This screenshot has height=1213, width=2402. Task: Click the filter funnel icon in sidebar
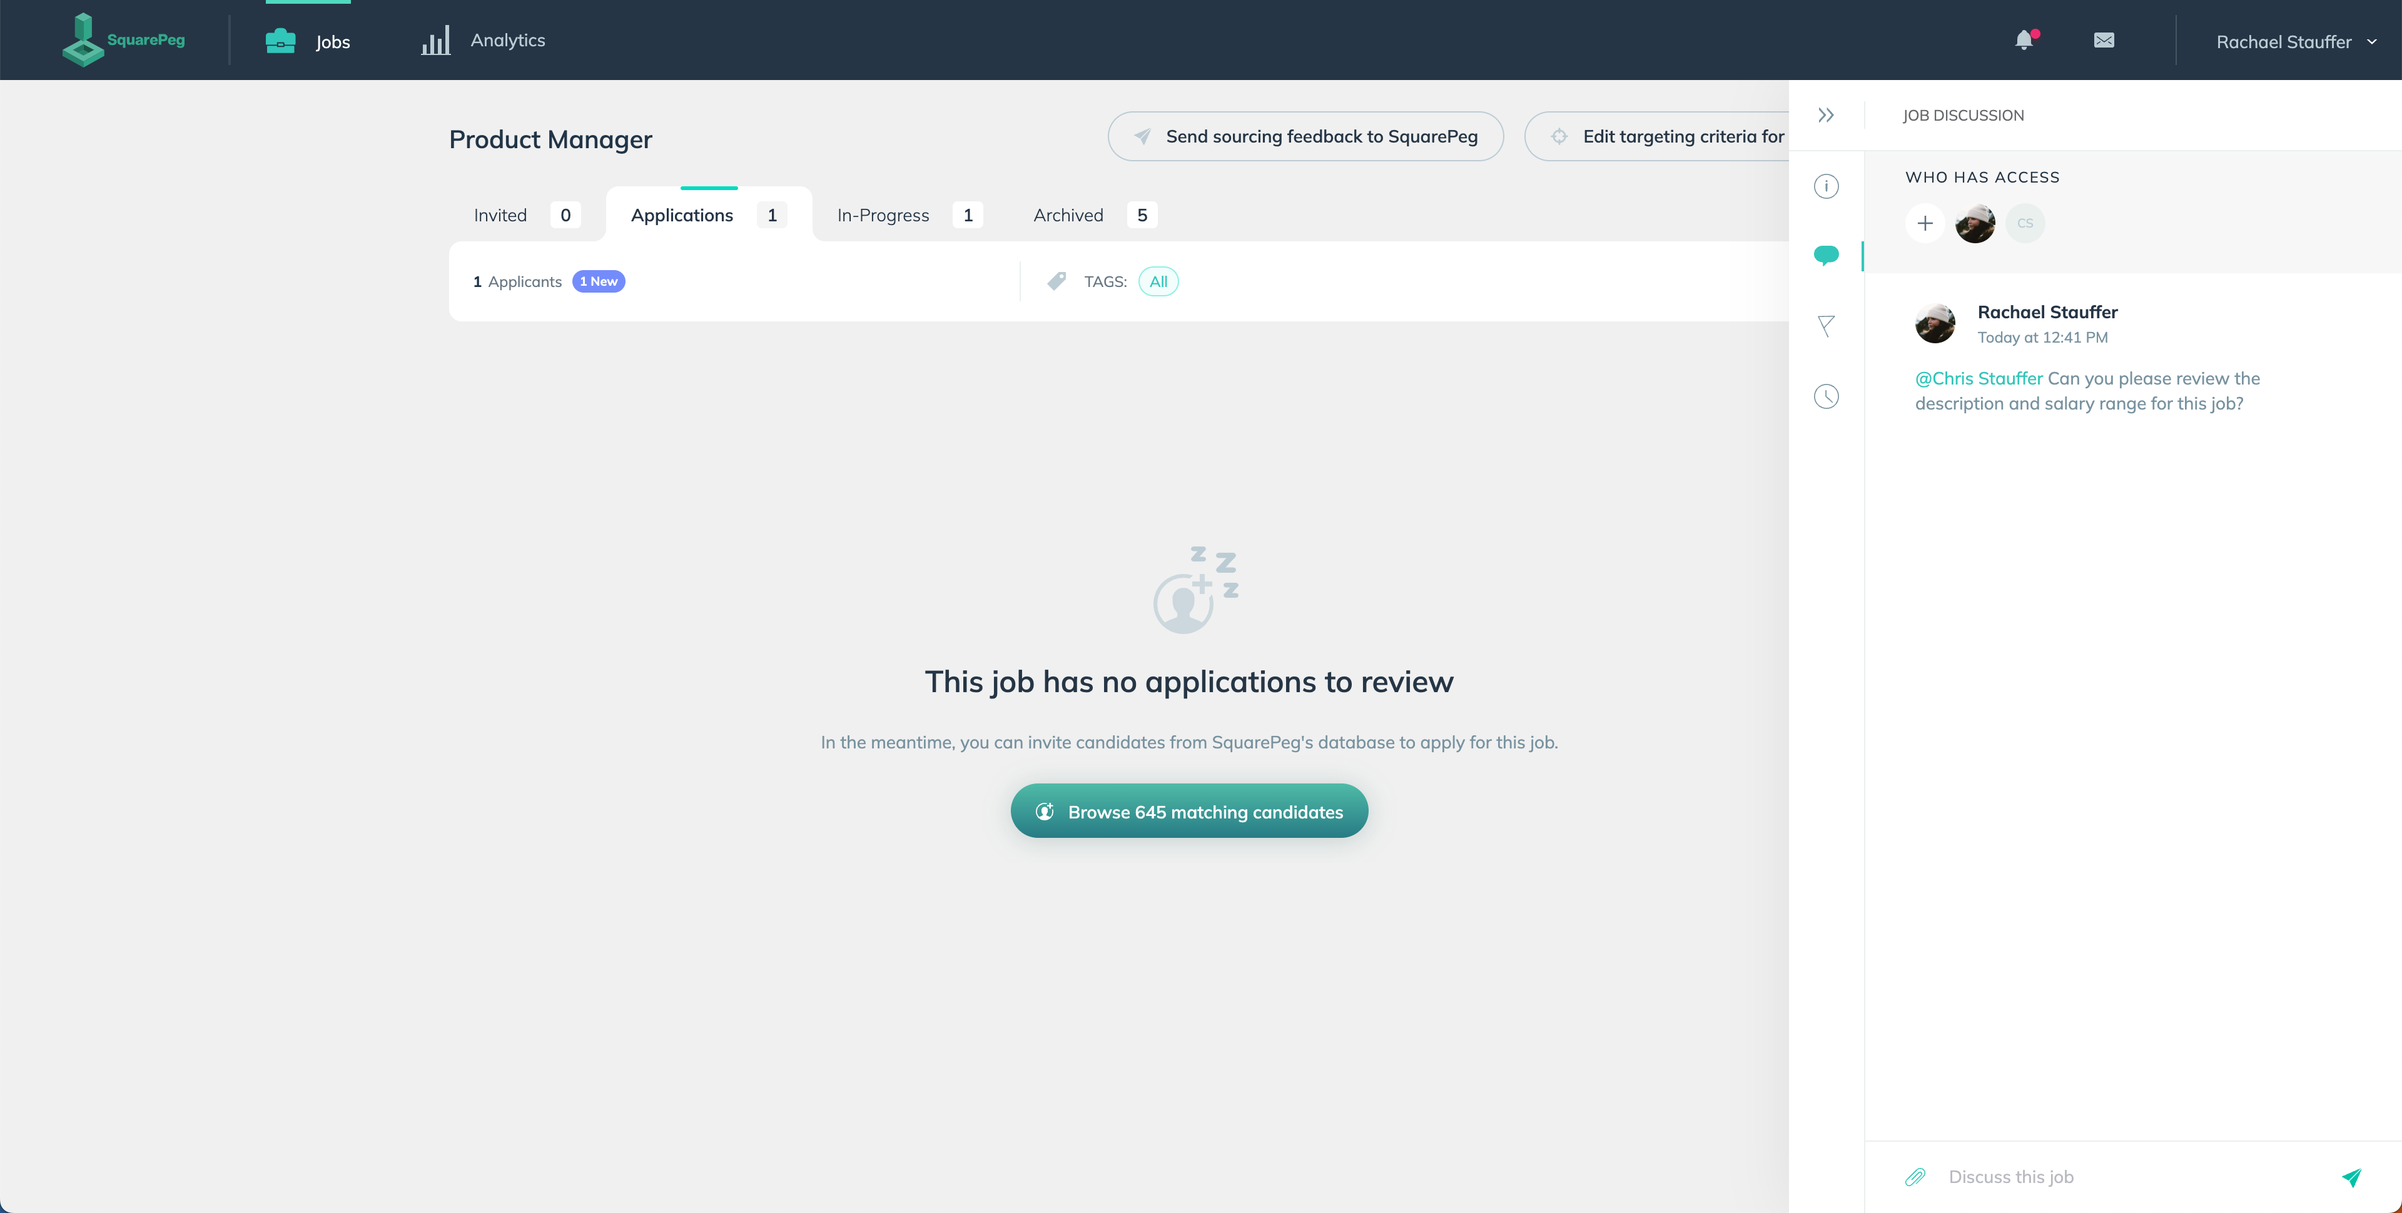pyautogui.click(x=1828, y=326)
